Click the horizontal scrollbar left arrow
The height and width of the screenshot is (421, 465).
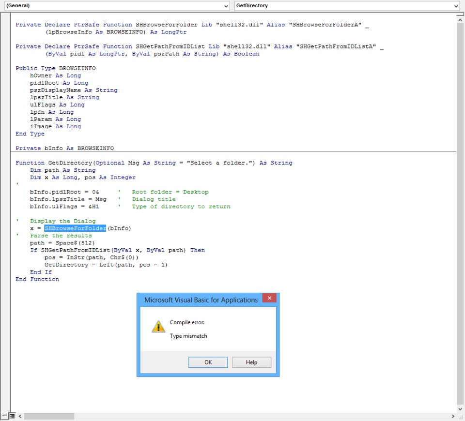(20, 416)
